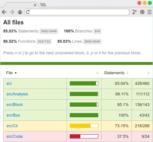Select the 111/112 cell
This screenshot has height=142, width=153.
tap(142, 94)
